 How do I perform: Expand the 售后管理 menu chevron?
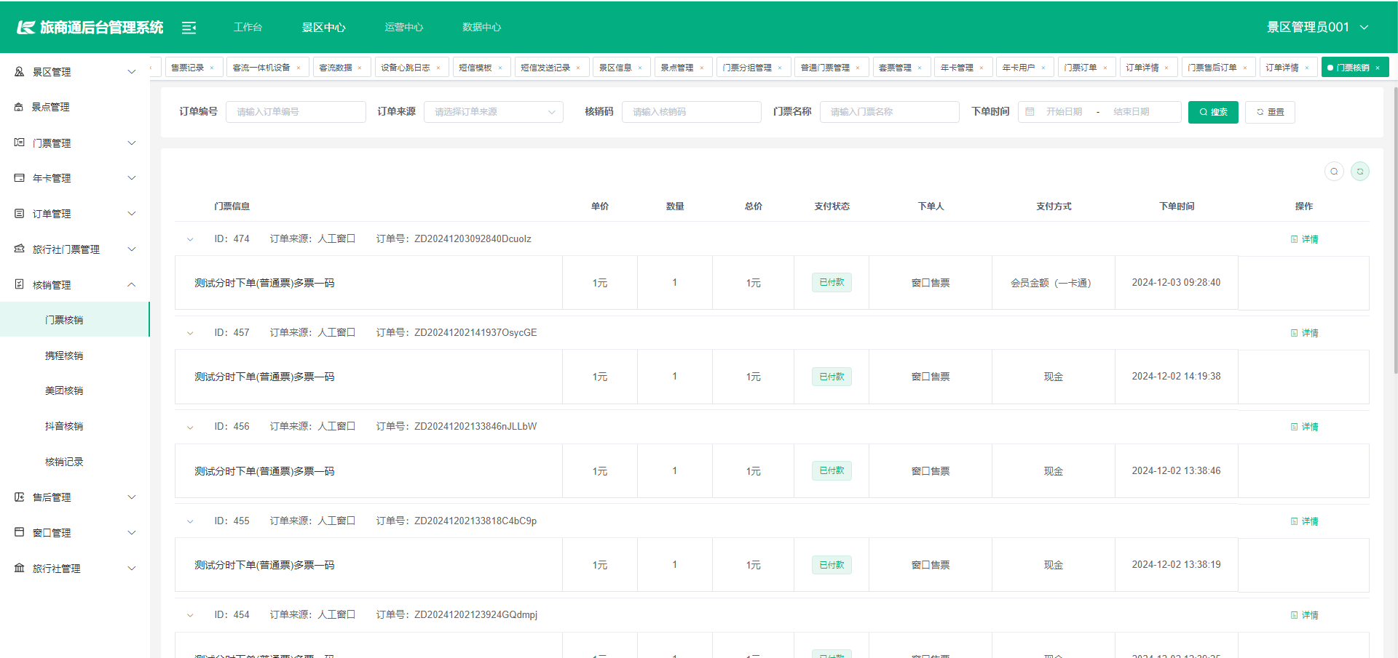coord(132,497)
